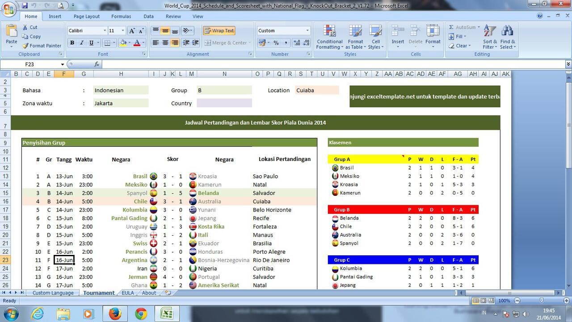Toggle Center horizontal alignment
This screenshot has height=322, width=572.
pos(165,43)
